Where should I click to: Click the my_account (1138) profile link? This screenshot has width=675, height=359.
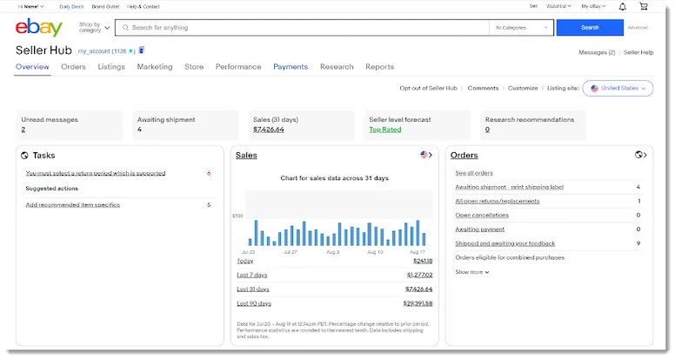tap(106, 51)
